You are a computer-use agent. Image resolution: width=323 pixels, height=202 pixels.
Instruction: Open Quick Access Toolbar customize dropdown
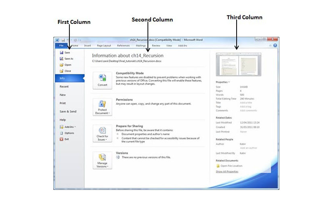[80, 40]
